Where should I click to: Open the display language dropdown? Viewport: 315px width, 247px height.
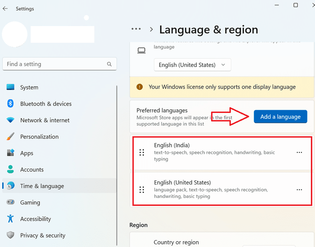[193, 65]
